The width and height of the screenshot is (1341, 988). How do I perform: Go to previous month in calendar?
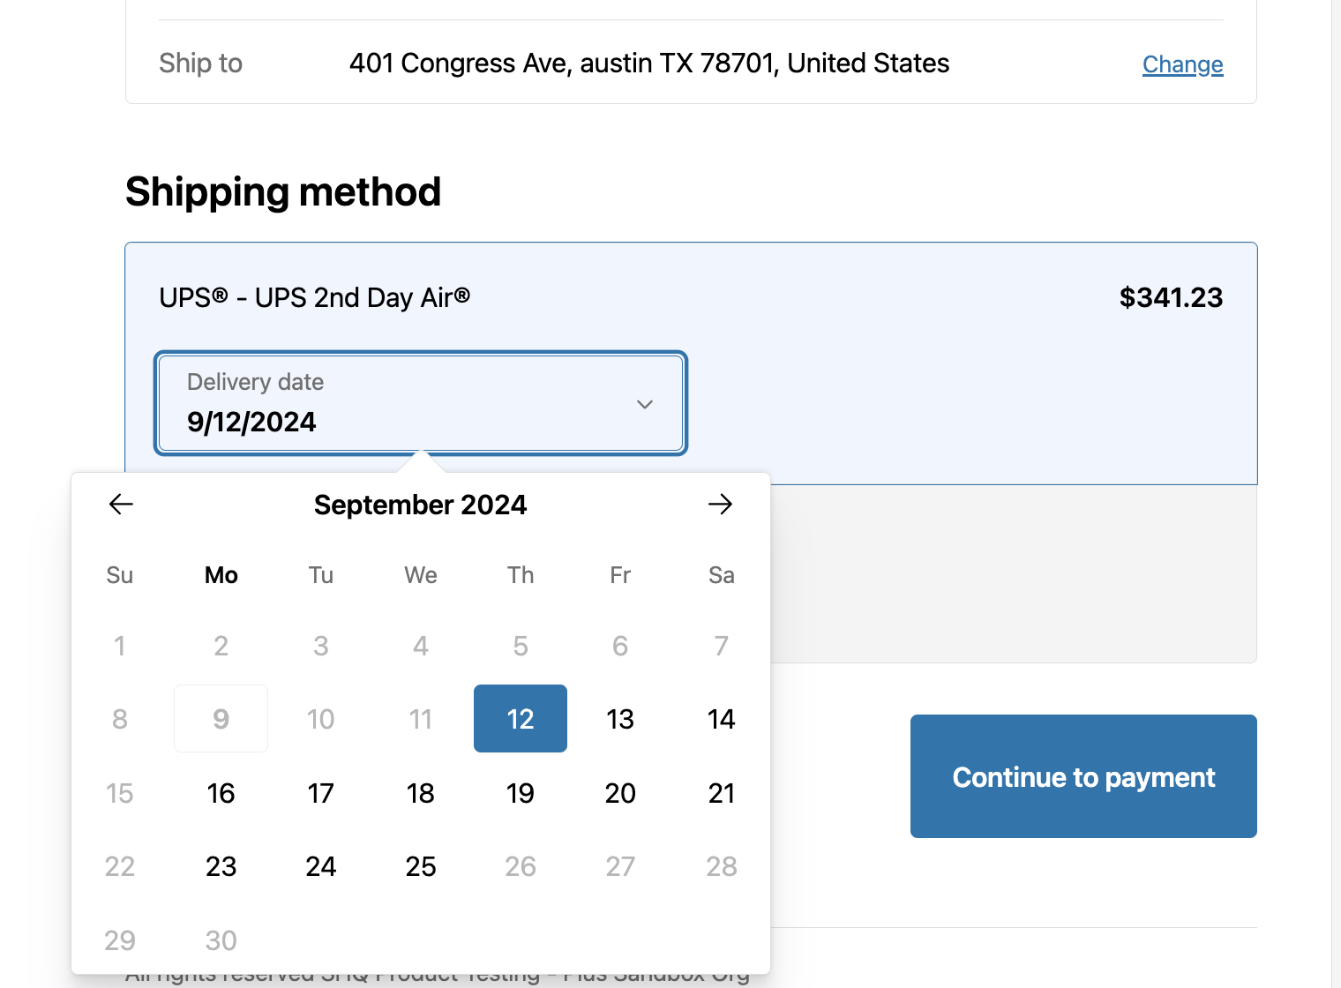point(121,505)
